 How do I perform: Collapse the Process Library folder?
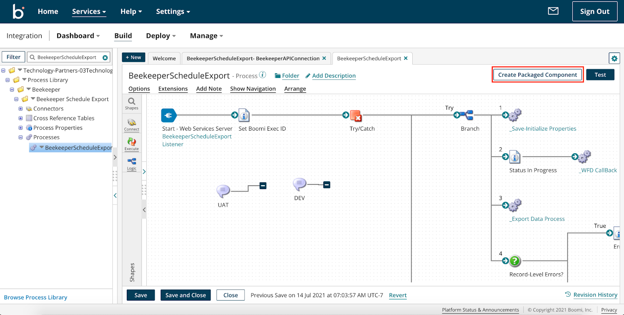(7, 80)
